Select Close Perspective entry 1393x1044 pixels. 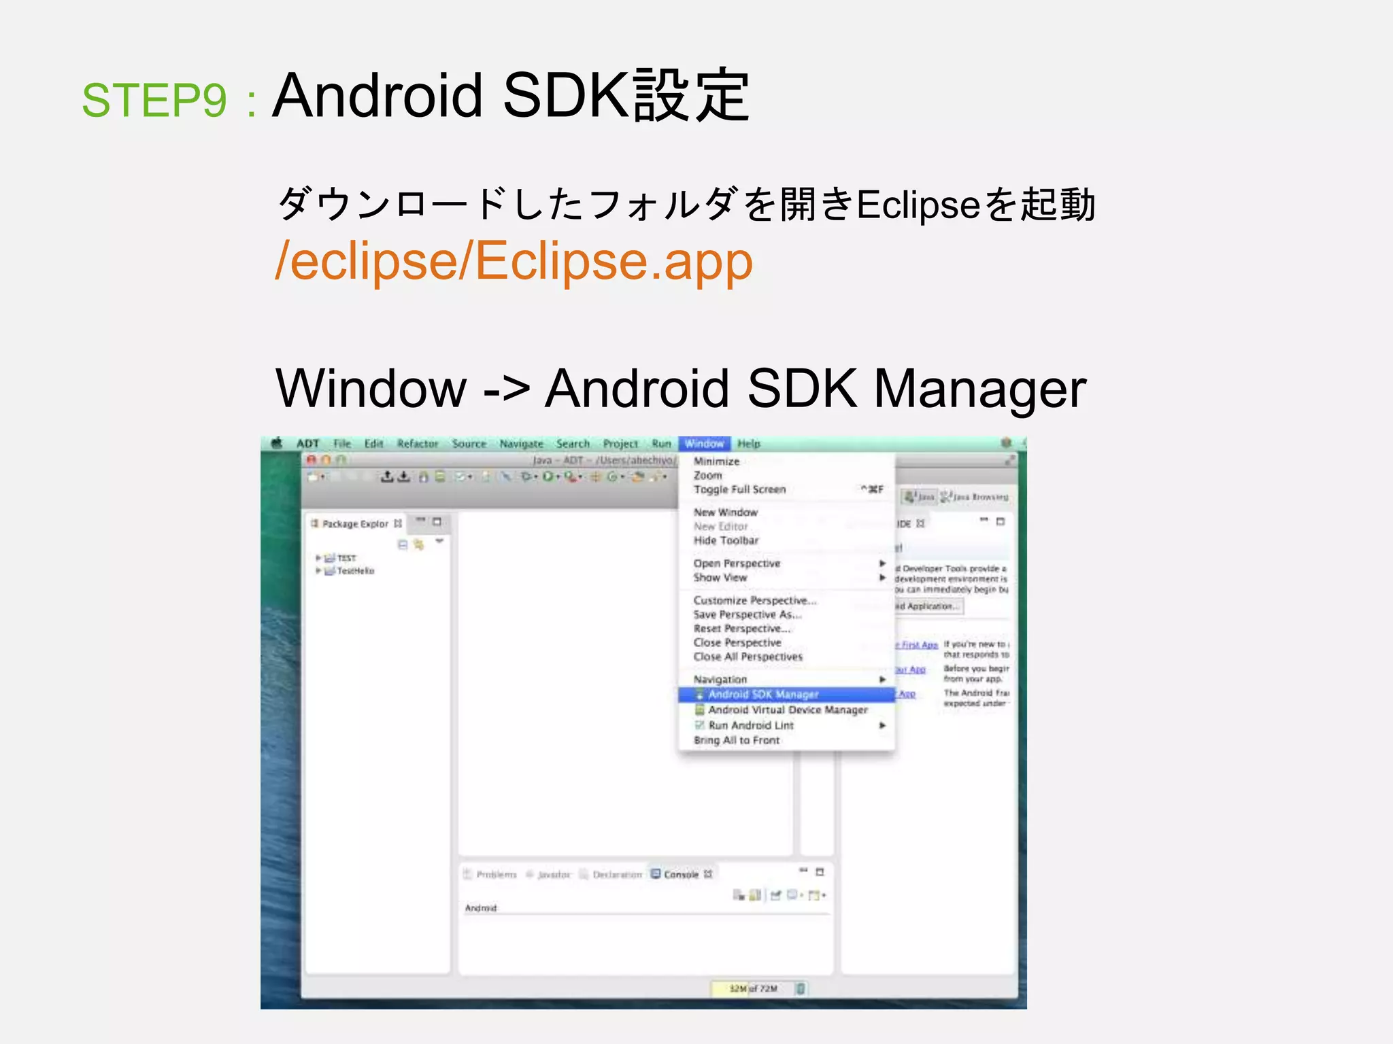pos(786,643)
